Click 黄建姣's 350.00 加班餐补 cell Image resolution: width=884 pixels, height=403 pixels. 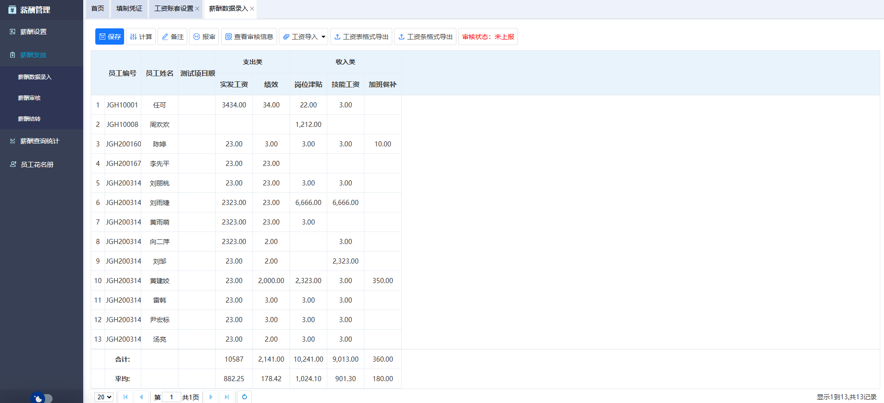click(x=383, y=281)
